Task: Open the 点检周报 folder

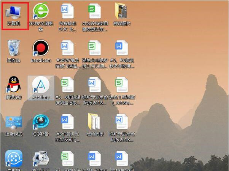Action: [x=95, y=122]
